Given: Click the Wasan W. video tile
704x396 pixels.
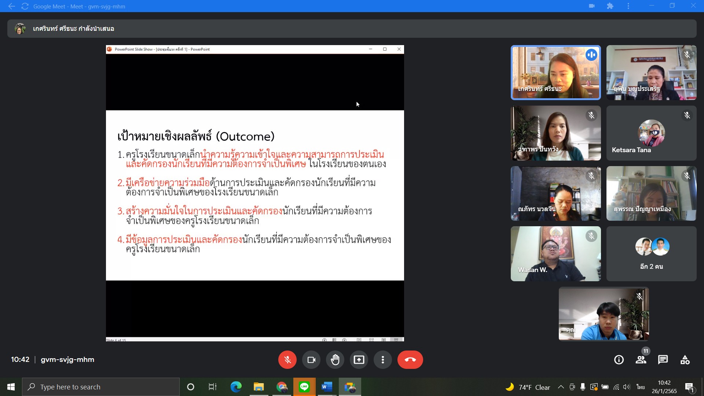Looking at the screenshot, I should click(x=555, y=254).
